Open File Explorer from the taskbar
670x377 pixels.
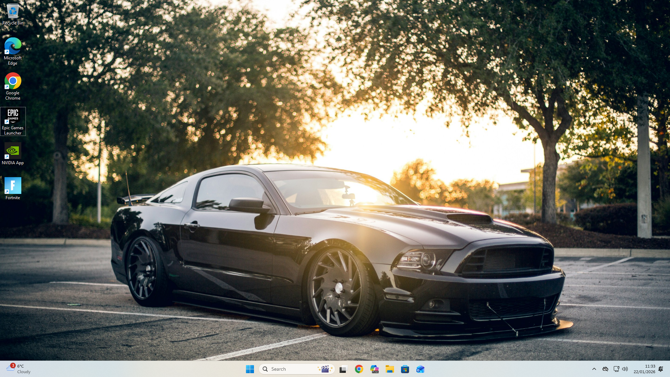[x=389, y=369]
